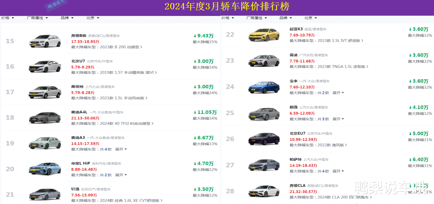This screenshot has height=204, width=434.
Task: Click the 帝豪L HiP car thumbnail
Action: (x=45, y=169)
